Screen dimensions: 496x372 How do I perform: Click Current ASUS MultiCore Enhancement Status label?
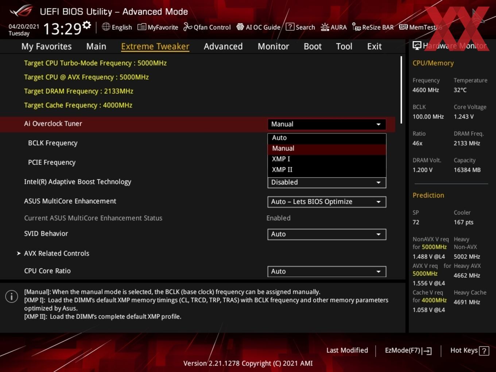[93, 218]
